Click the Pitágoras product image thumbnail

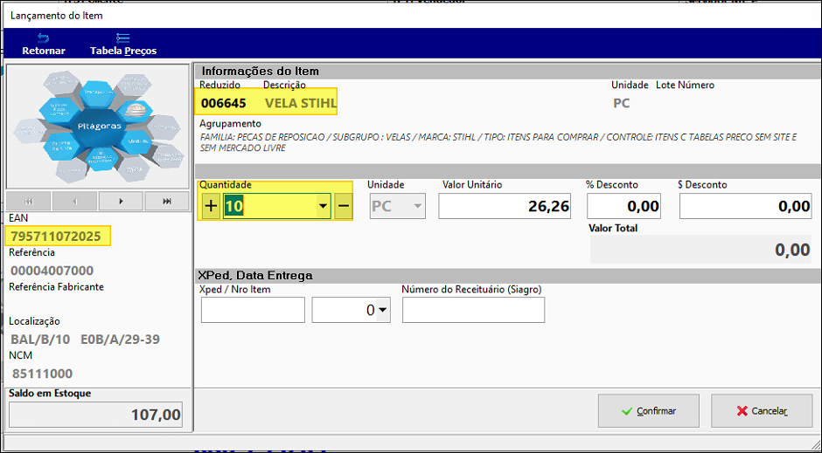(98, 127)
